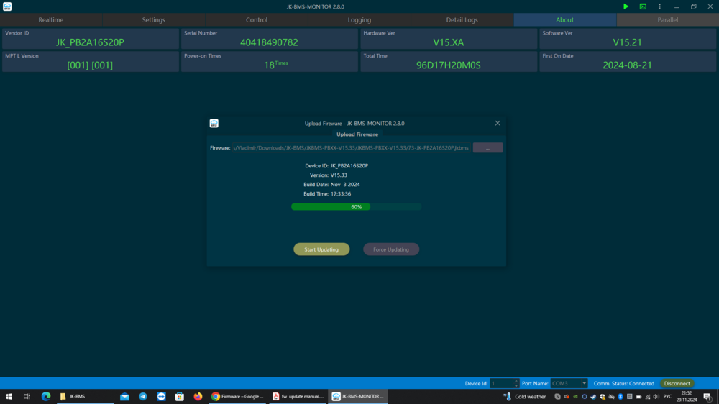Click the Start Updating button
This screenshot has width=719, height=404.
click(x=321, y=249)
